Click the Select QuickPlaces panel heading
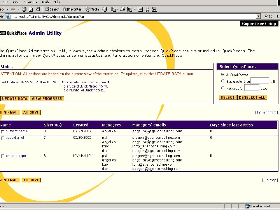 pos(238,66)
